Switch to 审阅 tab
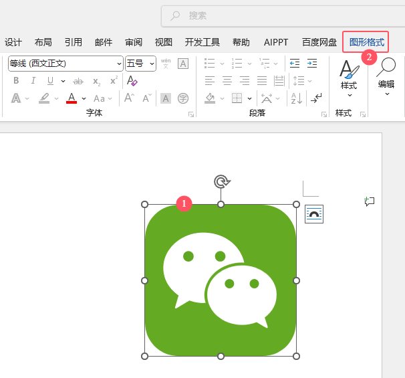 (134, 42)
